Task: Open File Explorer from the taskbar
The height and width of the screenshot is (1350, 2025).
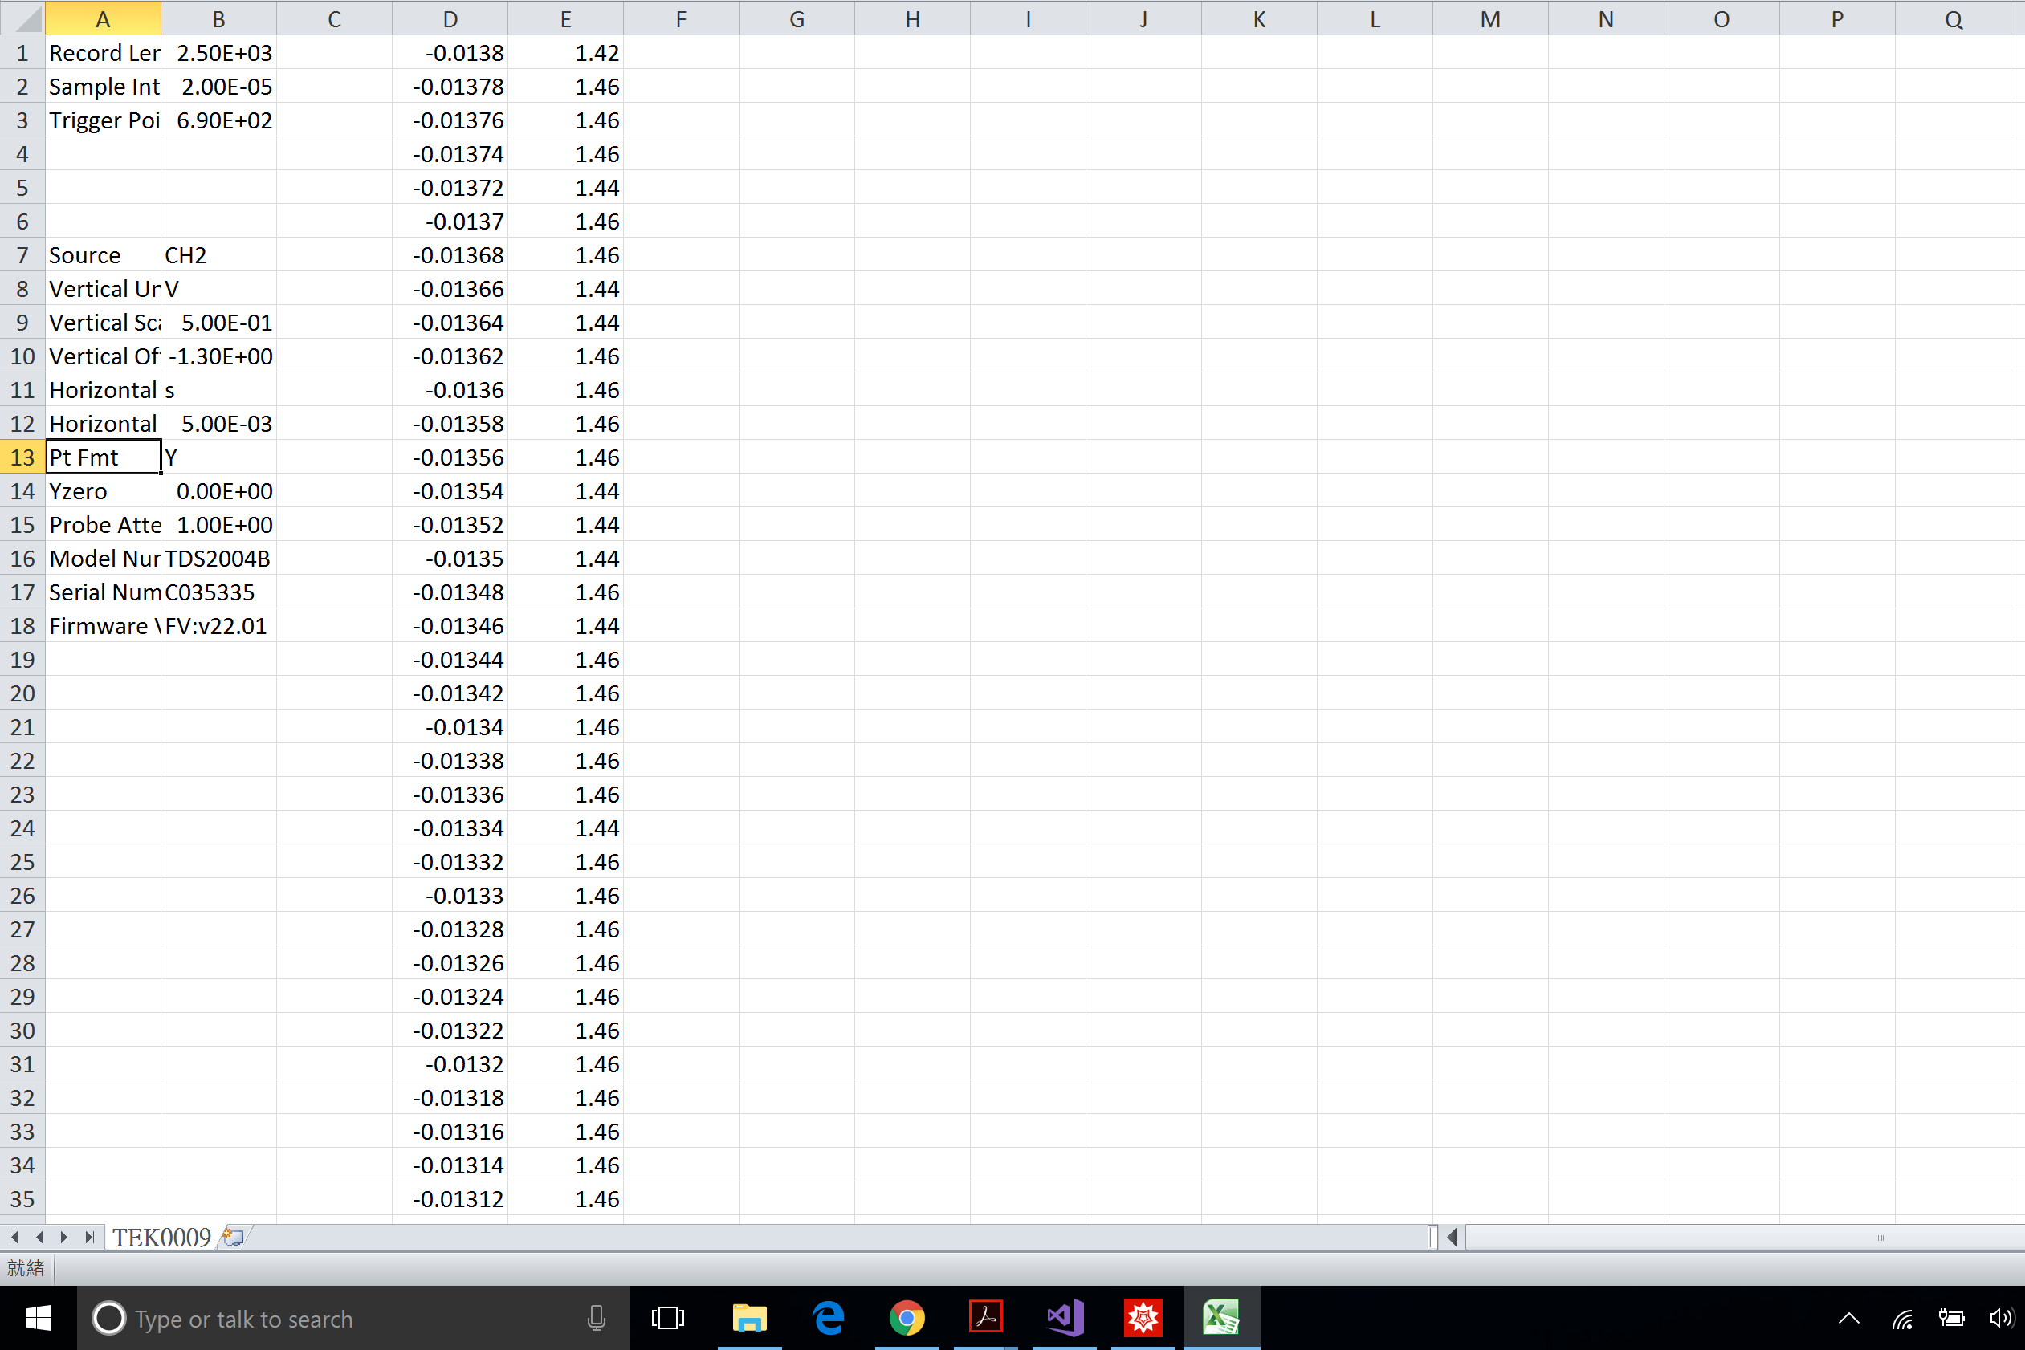Action: click(750, 1317)
